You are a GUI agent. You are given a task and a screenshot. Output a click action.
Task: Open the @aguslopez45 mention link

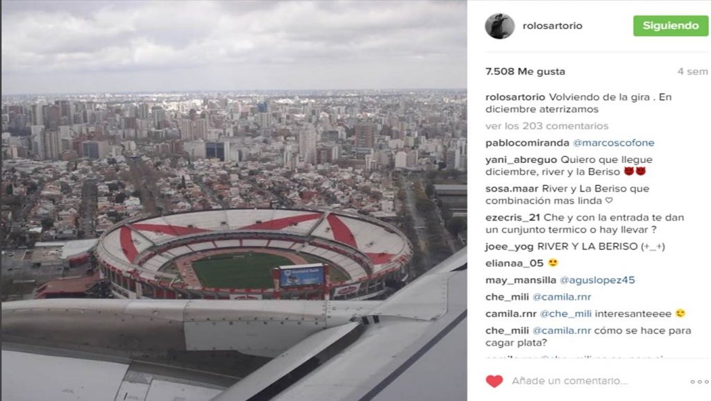[x=597, y=280]
